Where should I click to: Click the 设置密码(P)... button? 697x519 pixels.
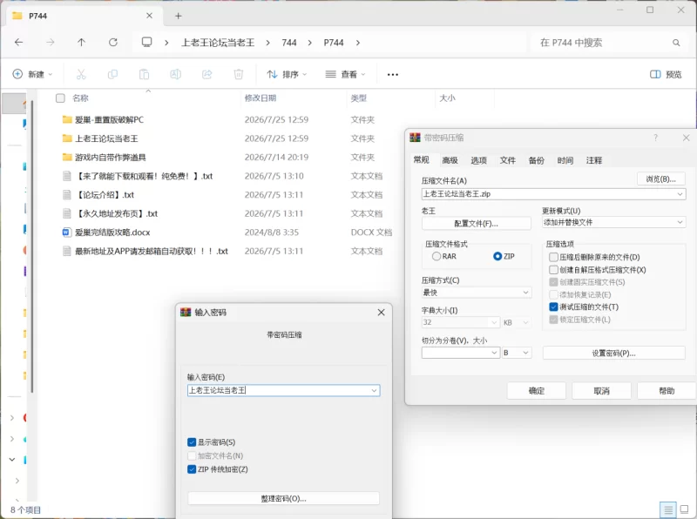tap(613, 354)
